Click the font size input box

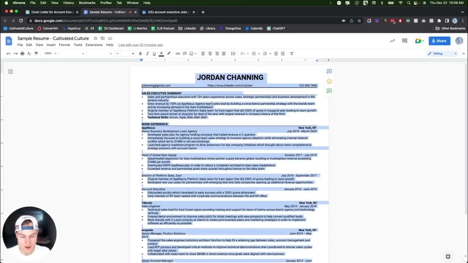tap(125, 54)
